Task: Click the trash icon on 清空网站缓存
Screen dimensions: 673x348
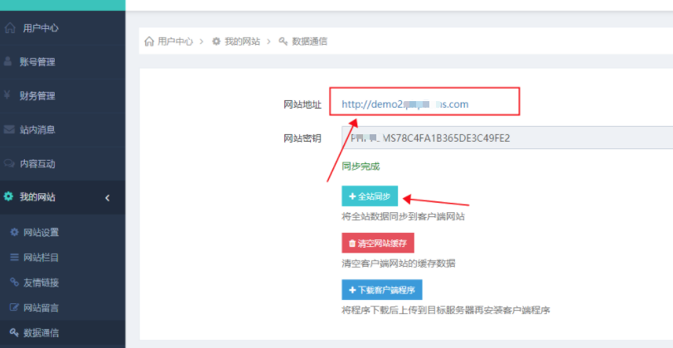Action: 352,244
